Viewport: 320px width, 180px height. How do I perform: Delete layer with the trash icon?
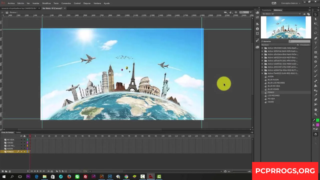coord(10,171)
